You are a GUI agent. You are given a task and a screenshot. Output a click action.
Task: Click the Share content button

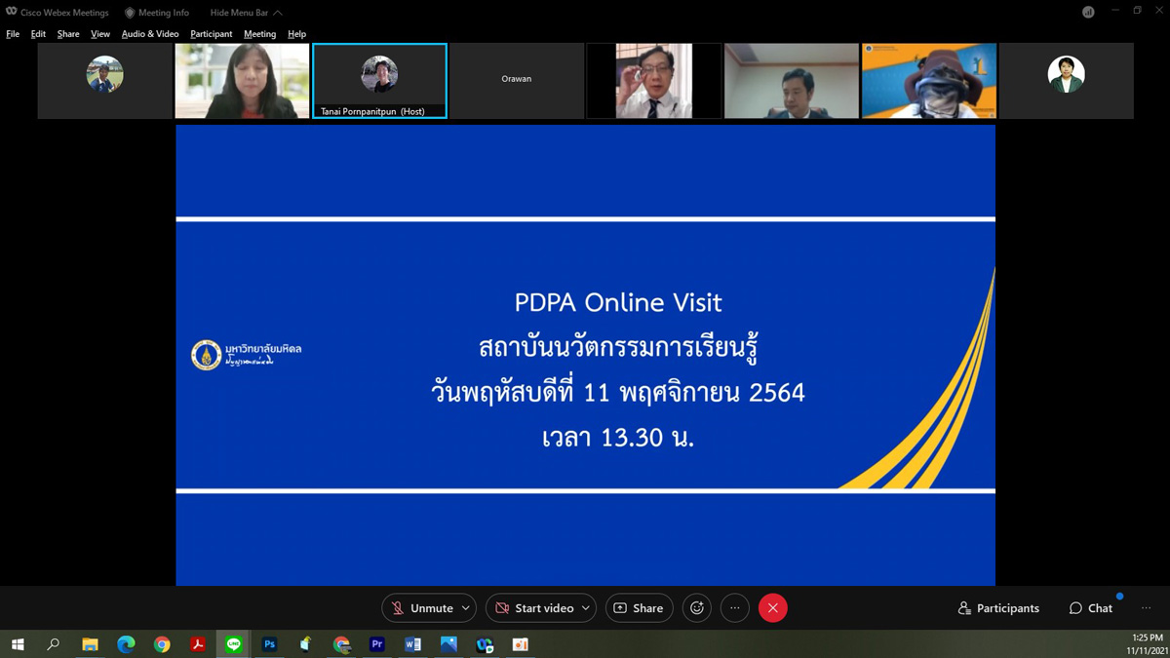639,608
